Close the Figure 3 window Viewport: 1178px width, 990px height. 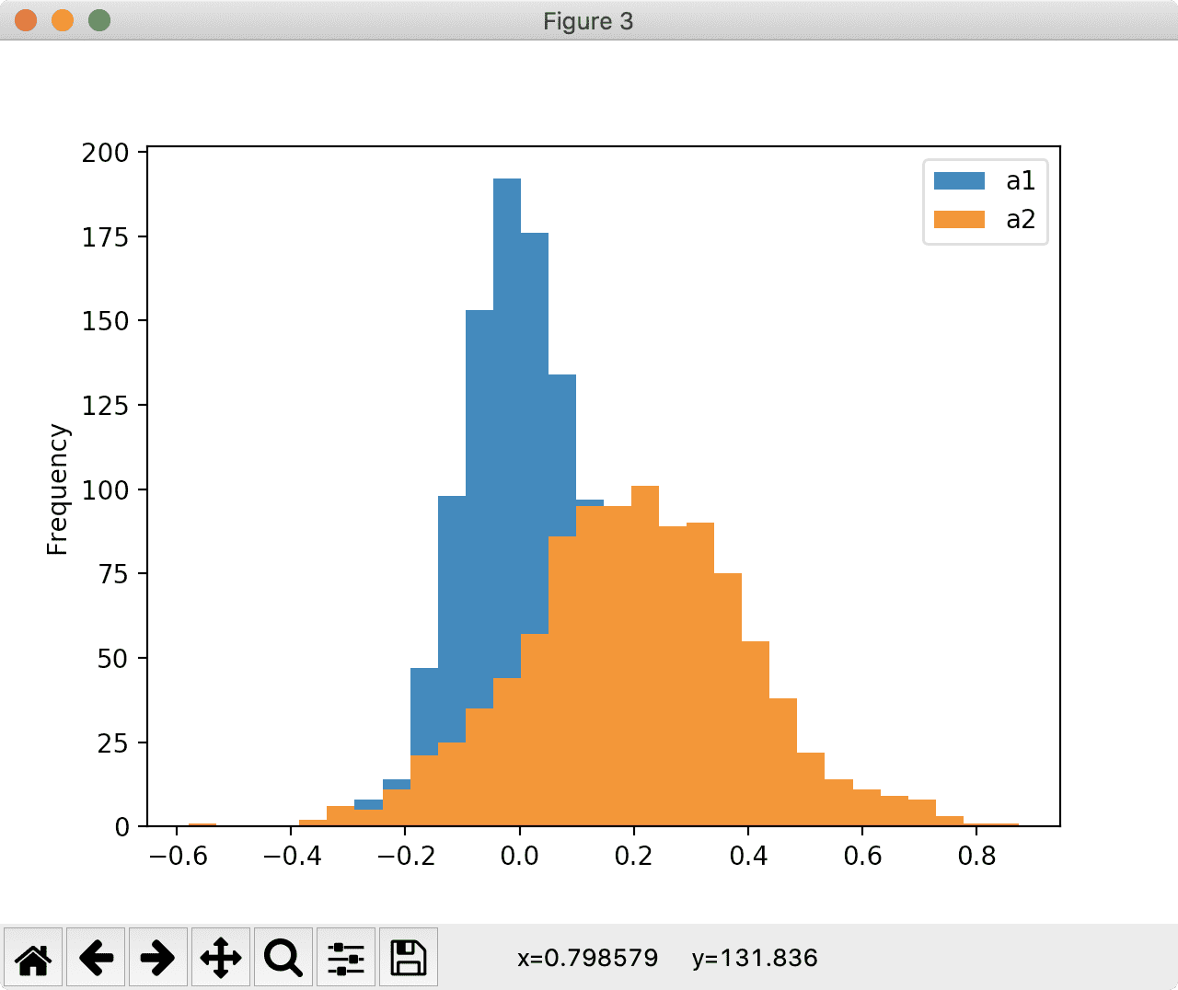pyautogui.click(x=26, y=20)
